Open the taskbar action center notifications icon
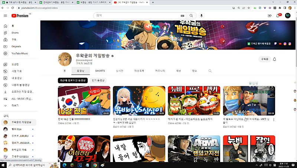Screen dimensions: 297x168 pos(293,165)
